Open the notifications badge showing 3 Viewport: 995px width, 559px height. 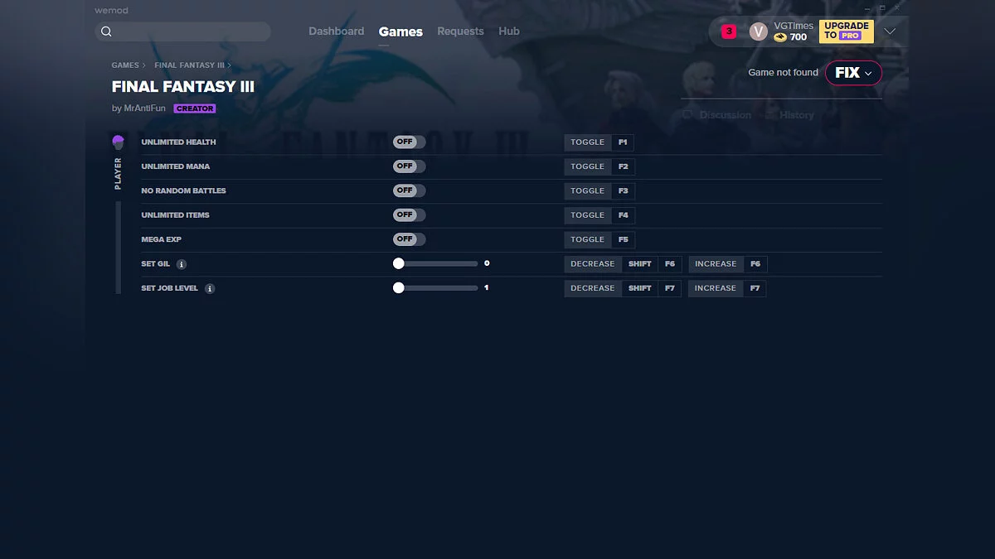tap(729, 31)
